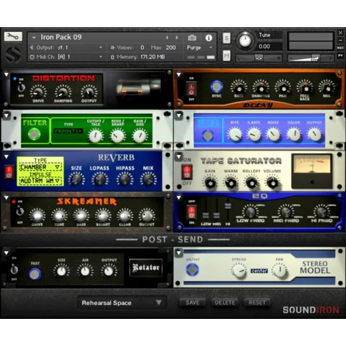
Task: Click the EQ Hi gain fader
Action: (228, 206)
